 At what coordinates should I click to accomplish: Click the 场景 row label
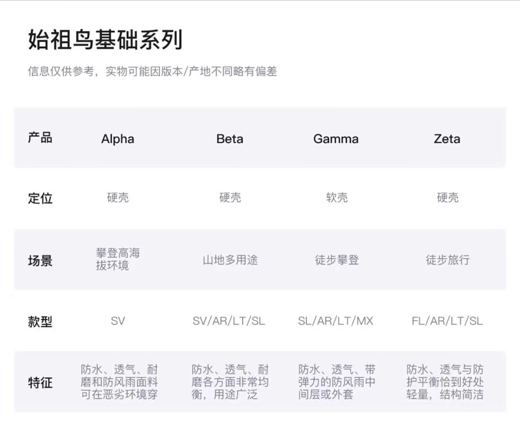[40, 260]
